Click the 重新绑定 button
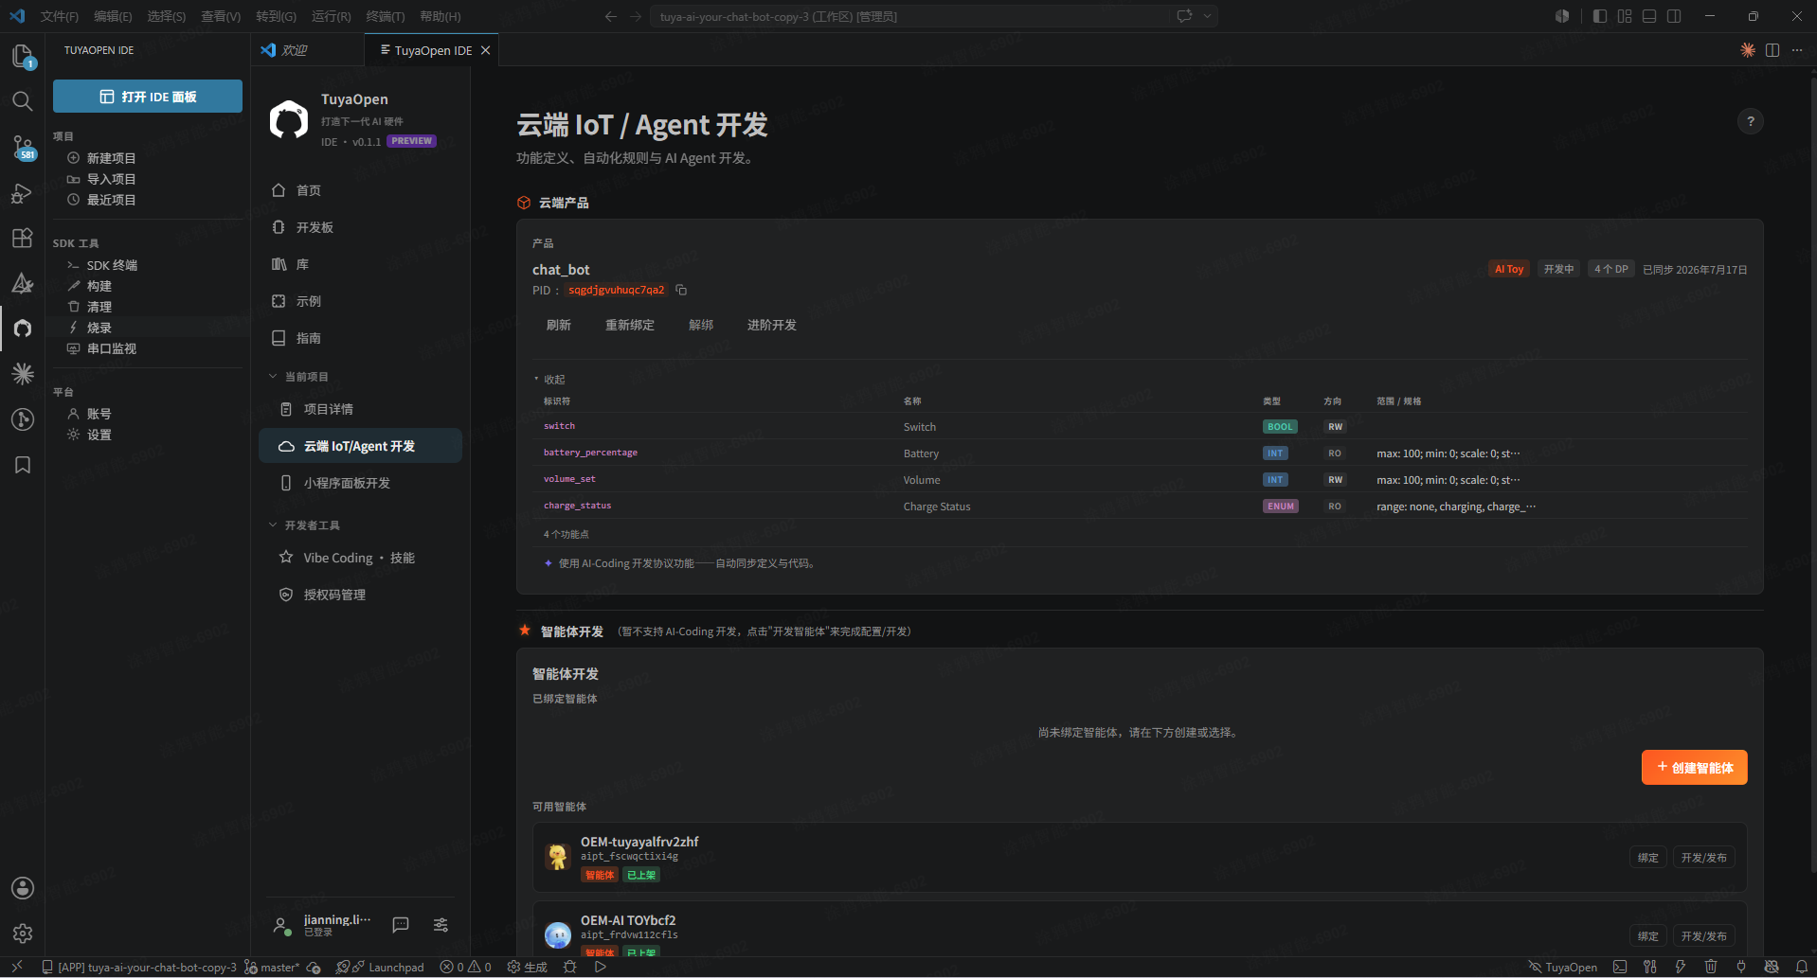 pyautogui.click(x=630, y=325)
